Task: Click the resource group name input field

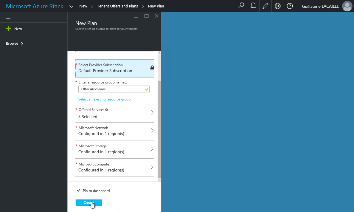Action: click(114, 89)
